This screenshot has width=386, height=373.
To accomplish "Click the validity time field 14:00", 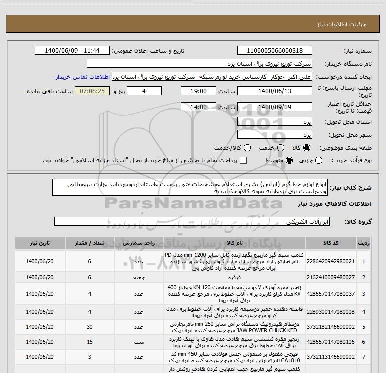I will pos(199,107).
